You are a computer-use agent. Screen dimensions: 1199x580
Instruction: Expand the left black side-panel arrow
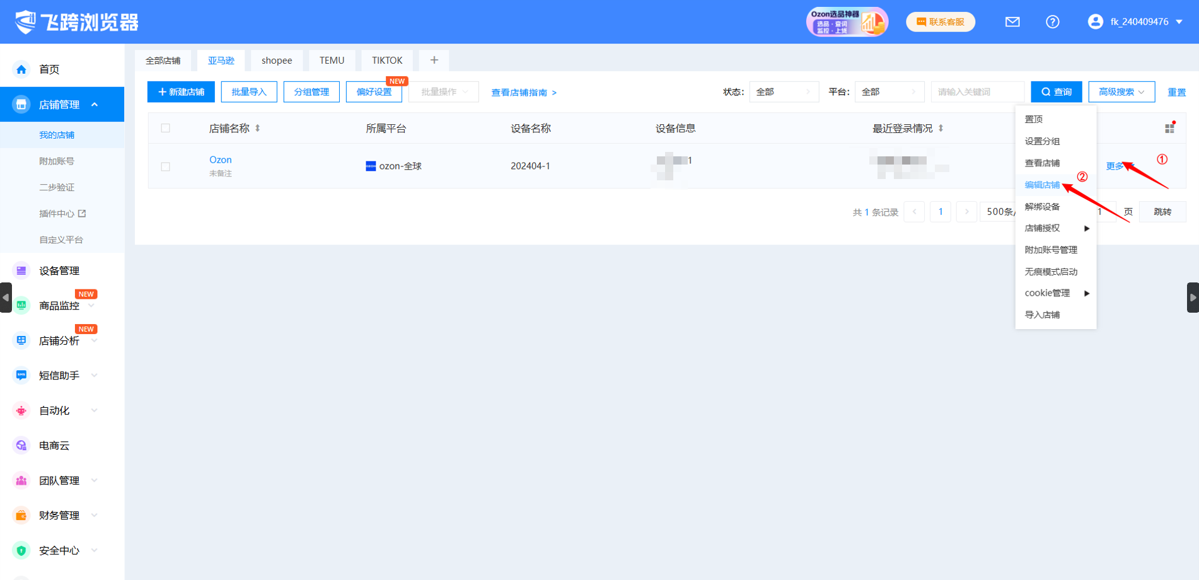(x=6, y=298)
